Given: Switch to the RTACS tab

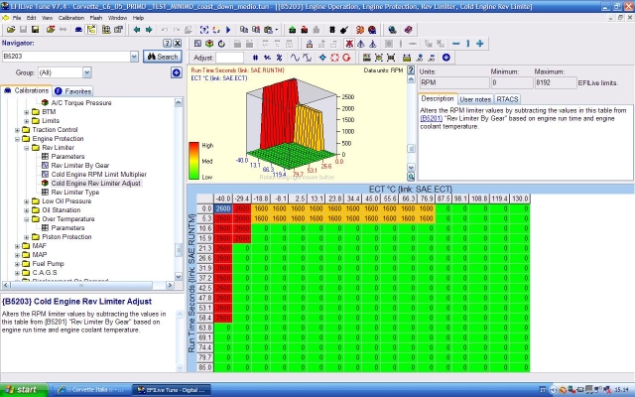Looking at the screenshot, I should click(x=507, y=99).
